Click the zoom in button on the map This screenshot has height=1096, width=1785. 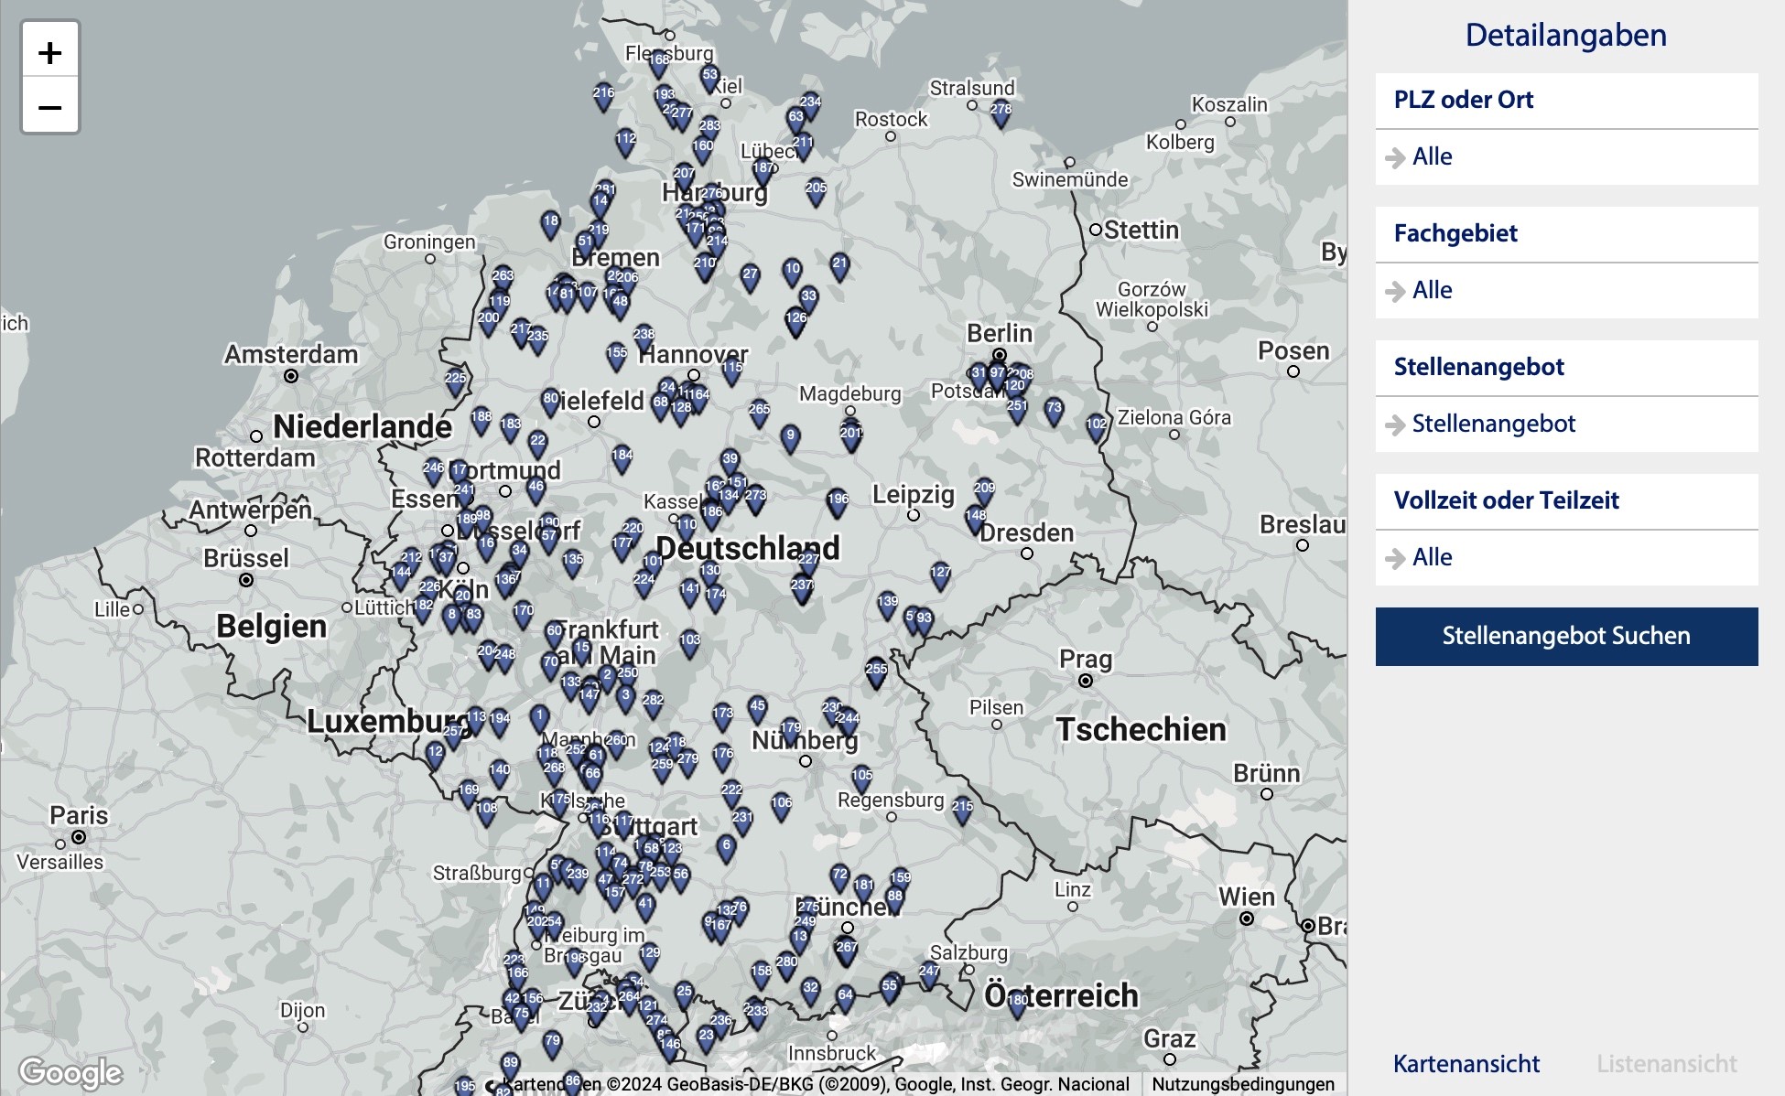click(50, 55)
